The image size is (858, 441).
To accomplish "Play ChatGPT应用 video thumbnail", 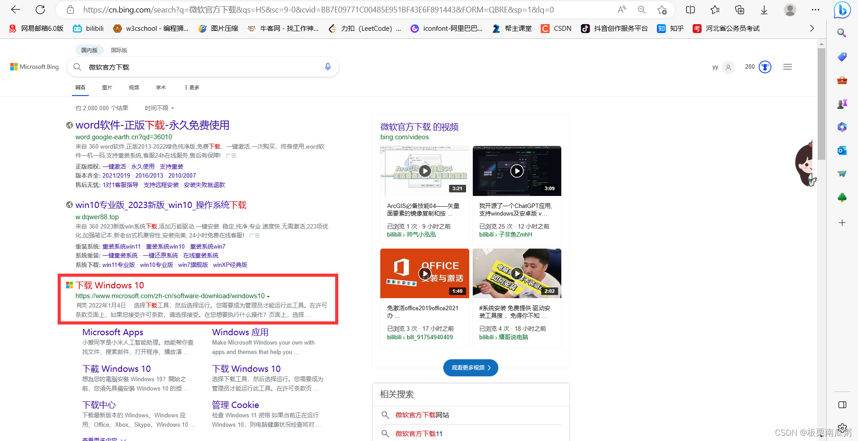I will [x=517, y=171].
